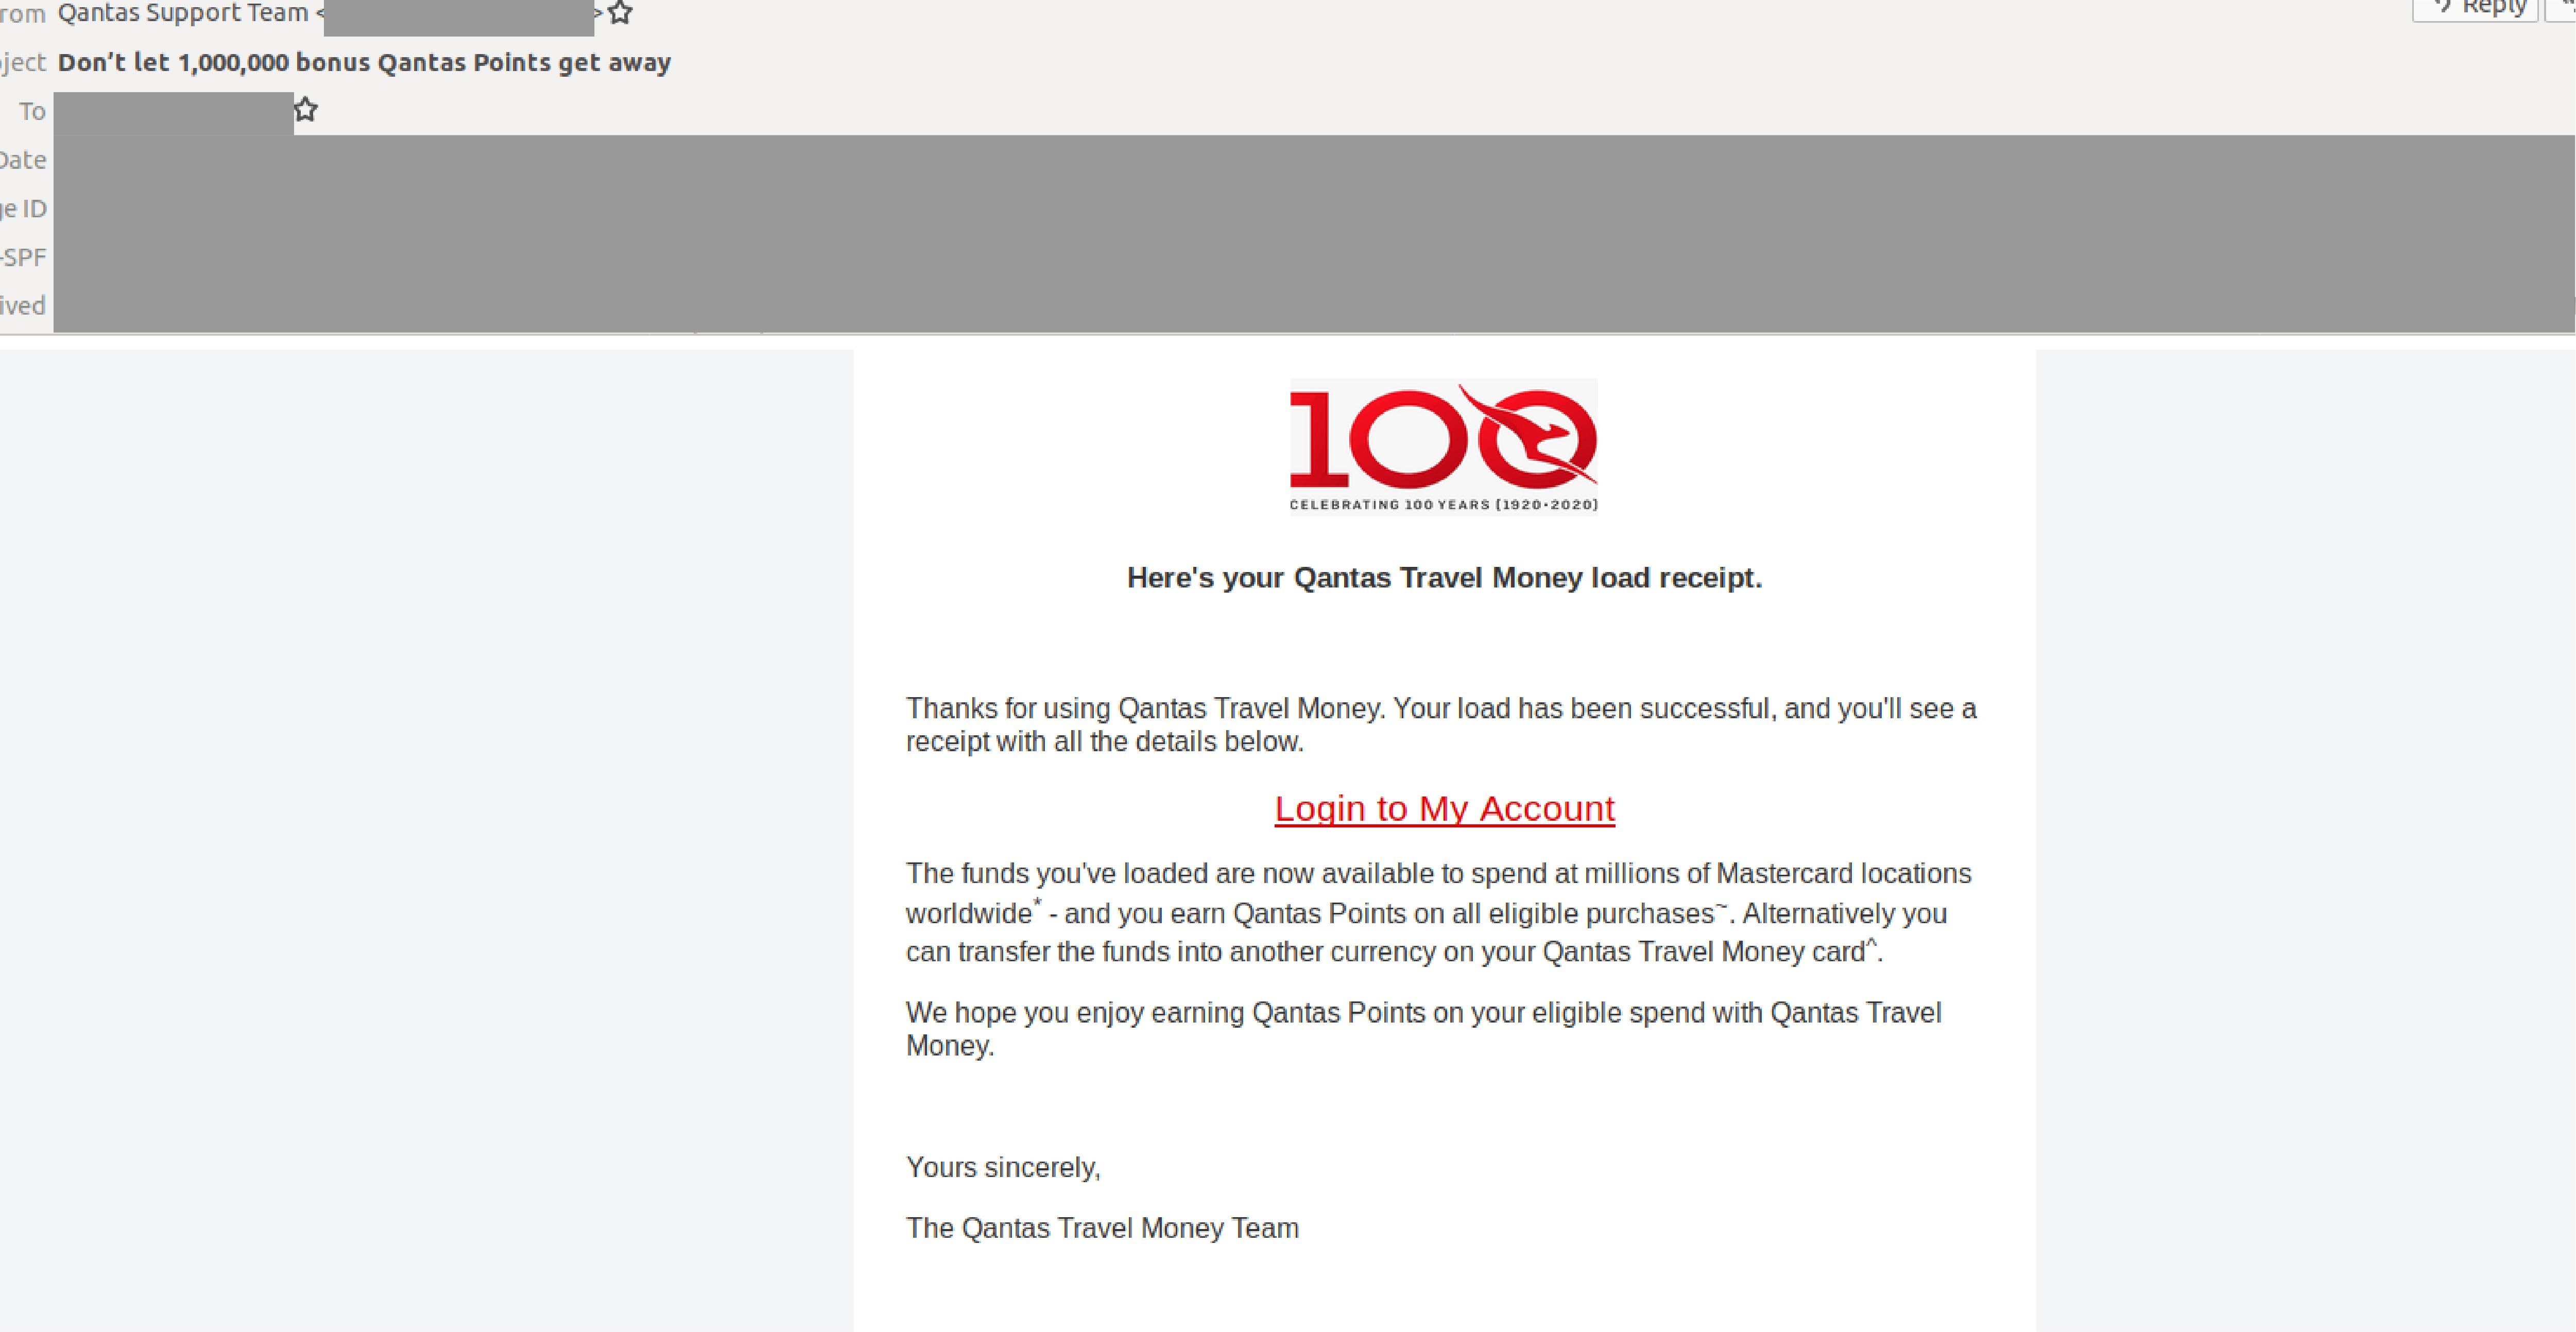Click the heading 'Here's your Qantas Travel Money load receipt.'
Screen dimensions: 2576x1332
click(1444, 578)
